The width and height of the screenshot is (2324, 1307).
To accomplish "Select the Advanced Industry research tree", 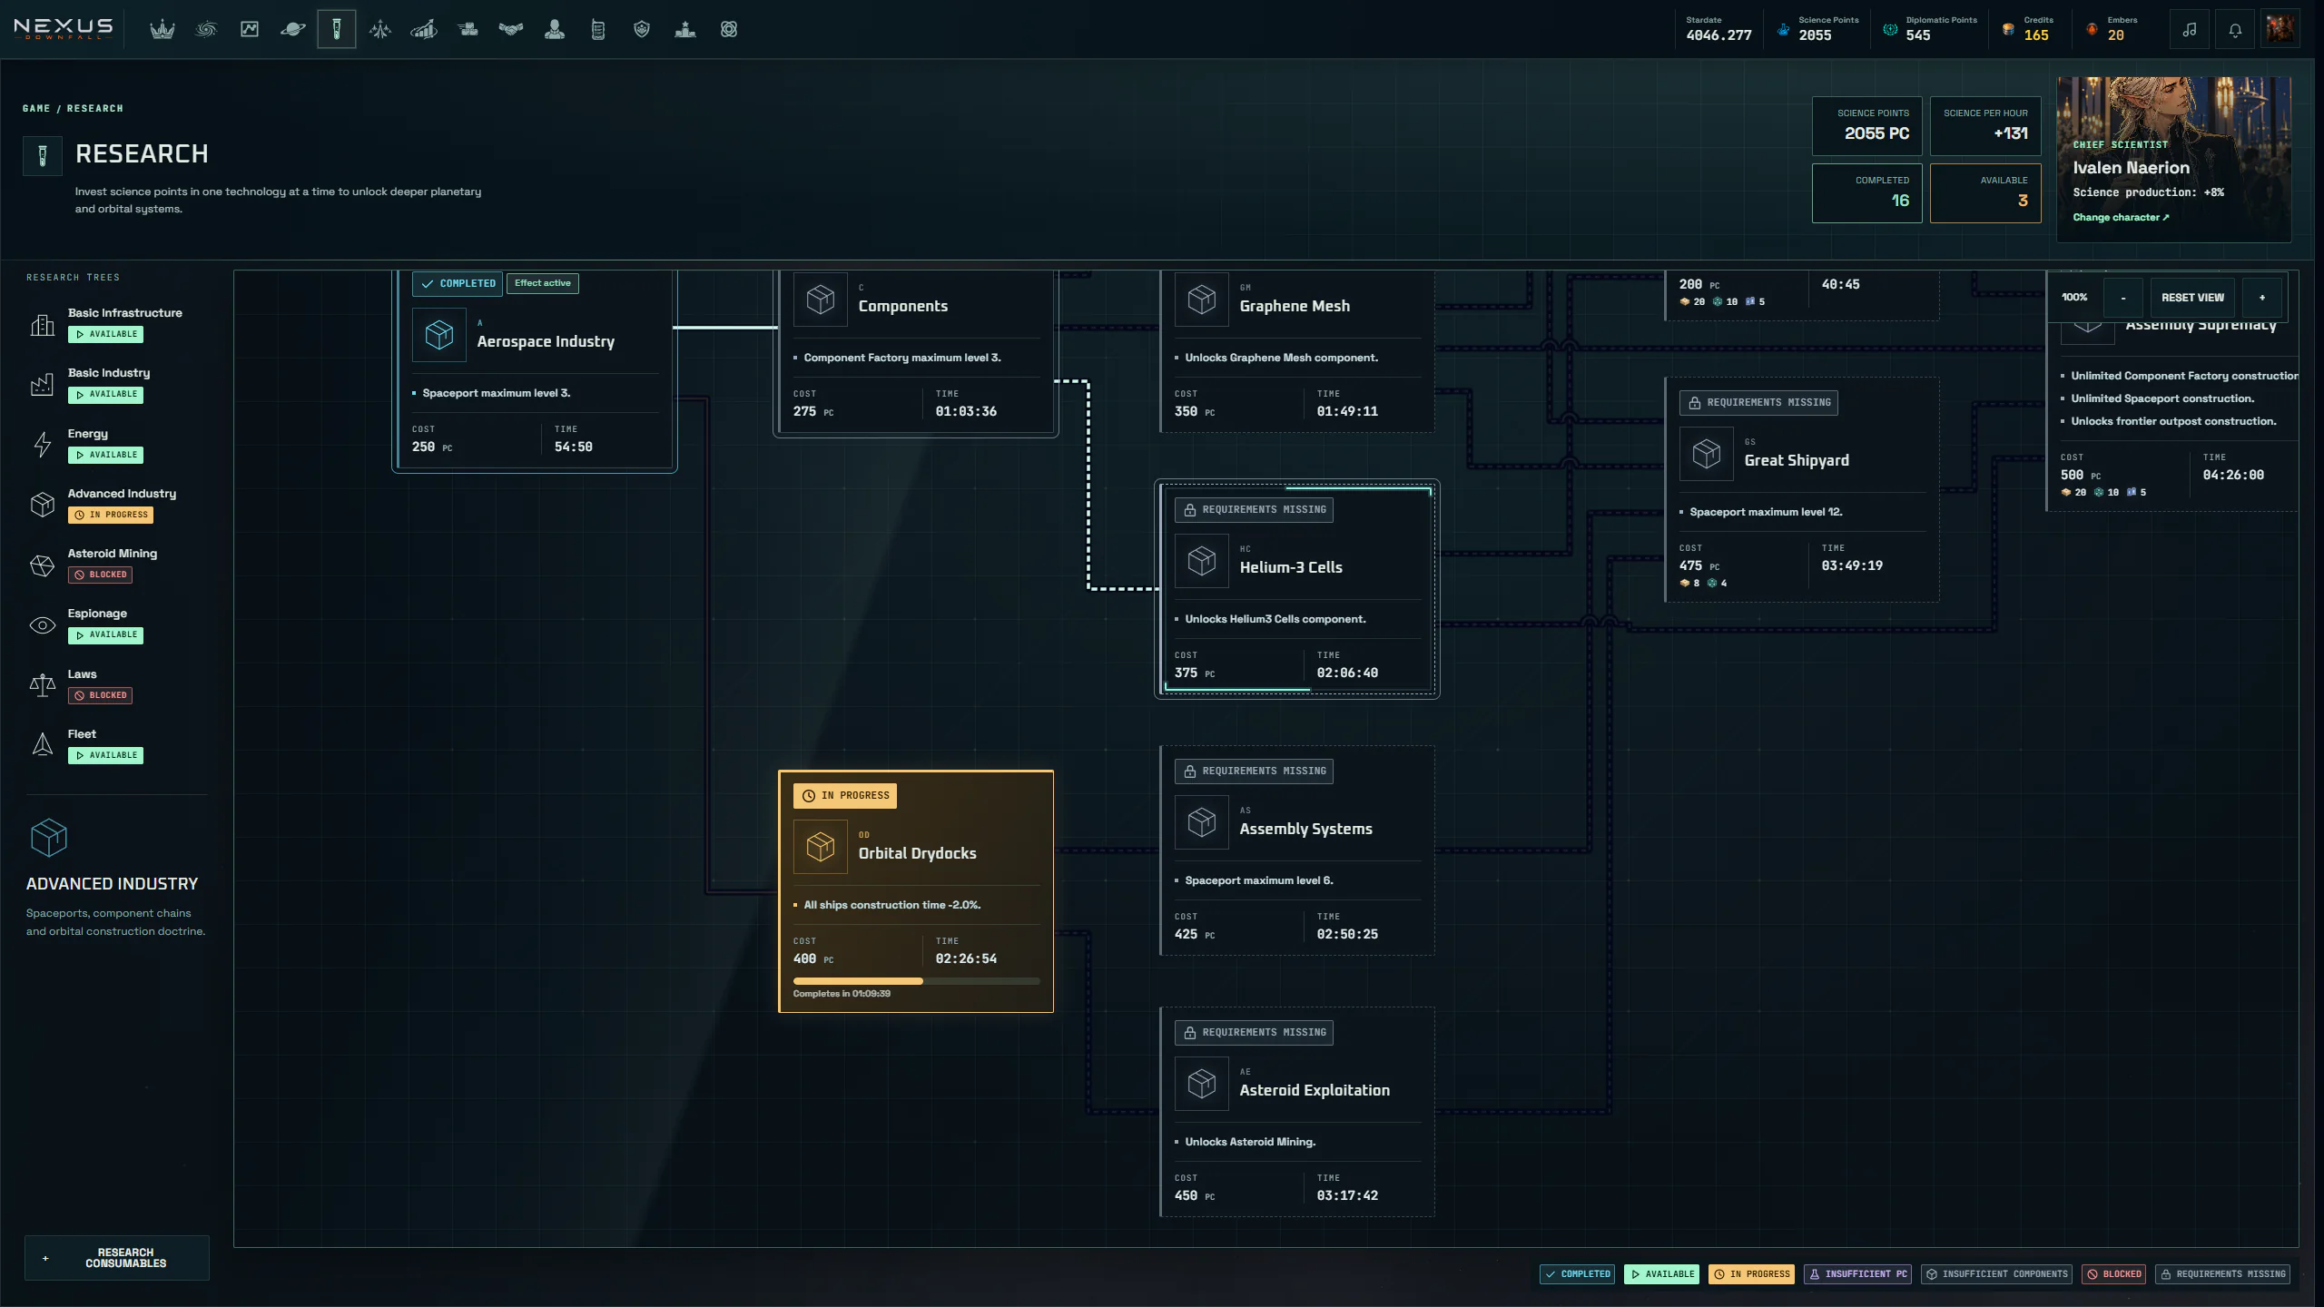I will [x=117, y=505].
